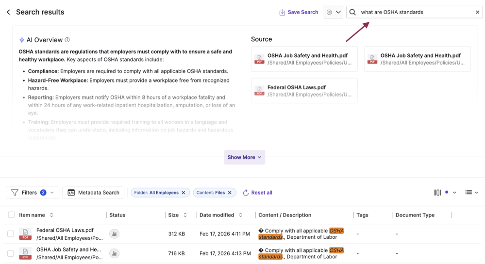This screenshot has height=264, width=485.
Task: Click the back arrow beside Search results
Action: click(x=8, y=12)
